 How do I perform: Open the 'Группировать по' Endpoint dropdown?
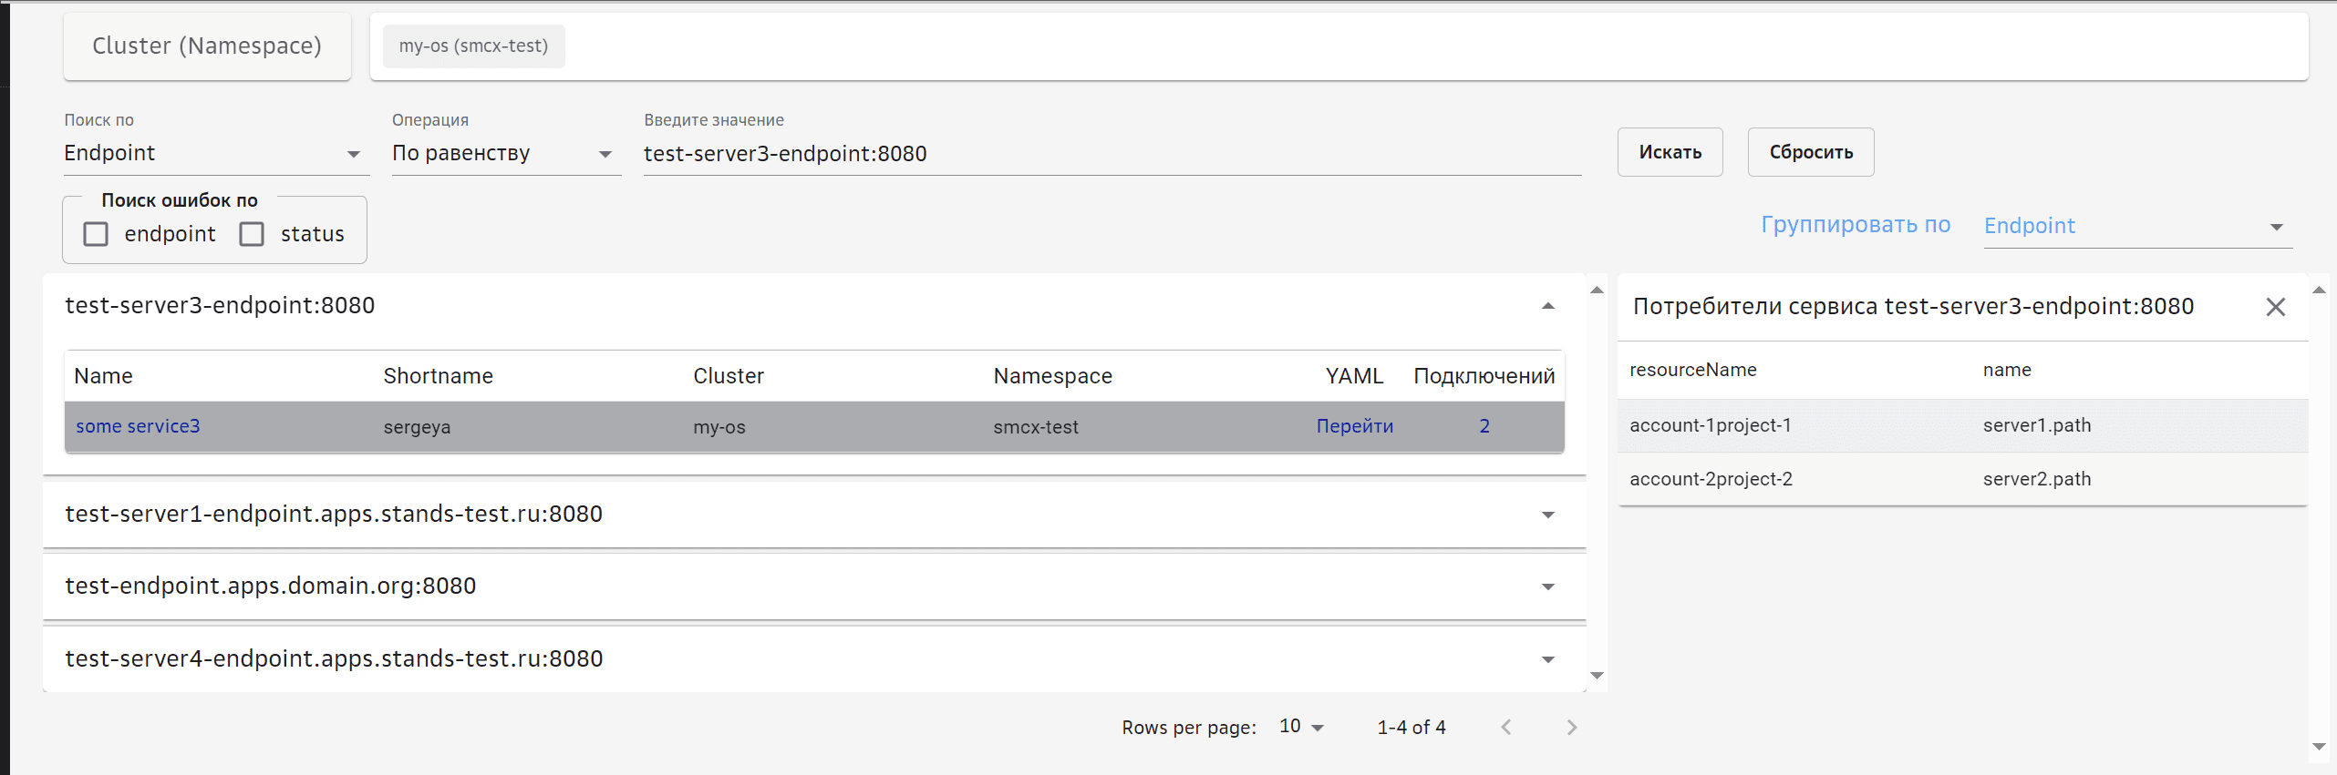click(2136, 226)
